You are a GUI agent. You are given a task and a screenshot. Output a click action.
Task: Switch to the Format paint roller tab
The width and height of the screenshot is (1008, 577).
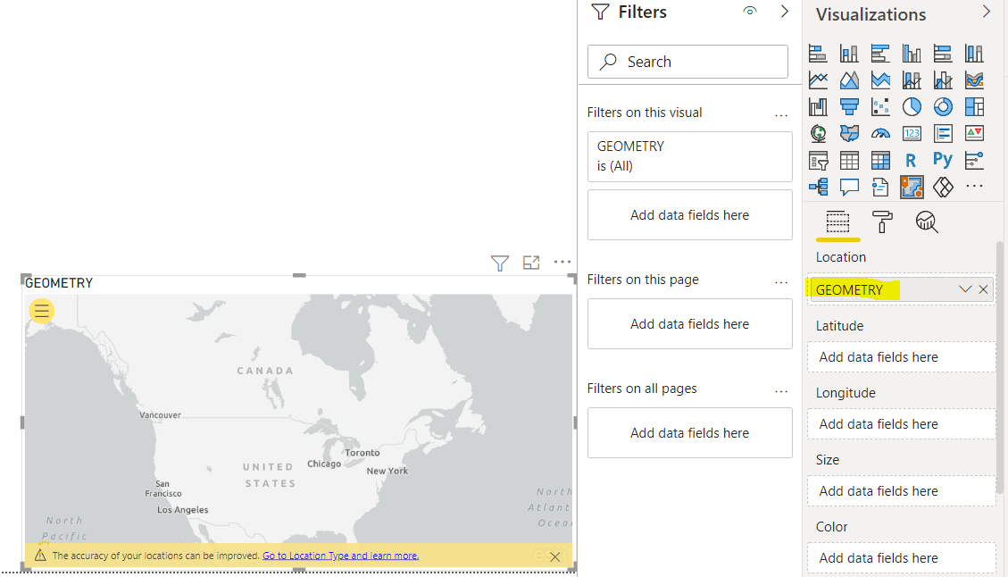point(882,222)
